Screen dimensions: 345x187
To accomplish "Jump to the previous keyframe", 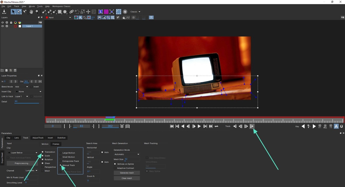I will pos(303,126).
